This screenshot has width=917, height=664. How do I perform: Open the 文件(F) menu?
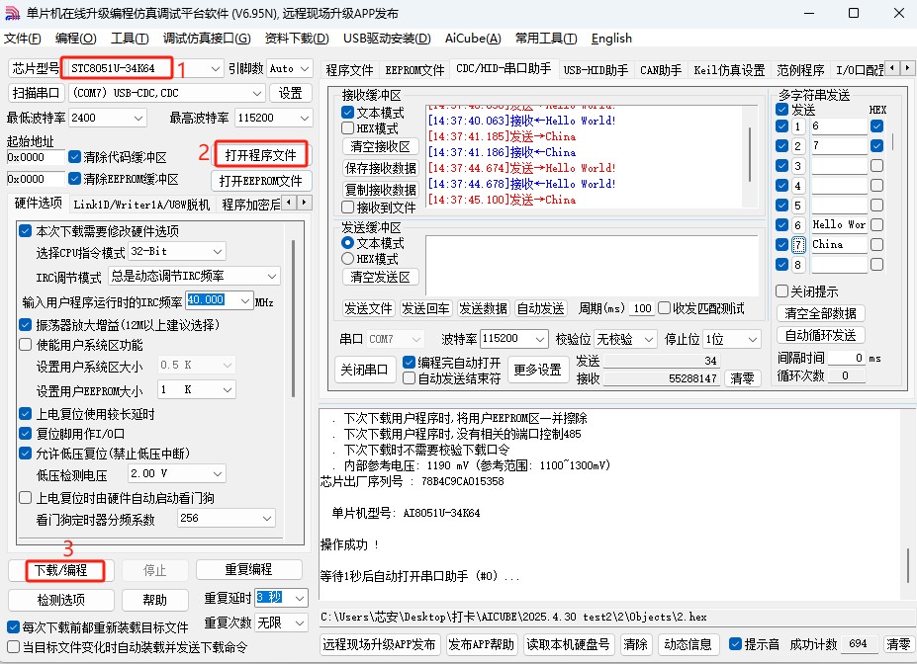tap(22, 39)
